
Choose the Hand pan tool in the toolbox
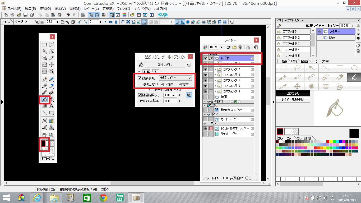(44, 135)
